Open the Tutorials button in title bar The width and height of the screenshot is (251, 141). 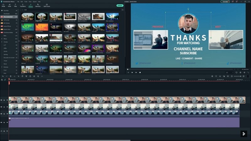click(x=225, y=2)
